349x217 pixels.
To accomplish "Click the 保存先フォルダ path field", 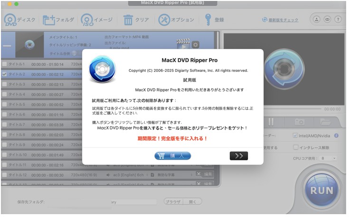I will [x=101, y=202].
